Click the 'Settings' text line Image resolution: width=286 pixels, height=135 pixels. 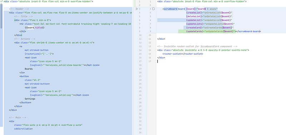[x=30, y=99]
